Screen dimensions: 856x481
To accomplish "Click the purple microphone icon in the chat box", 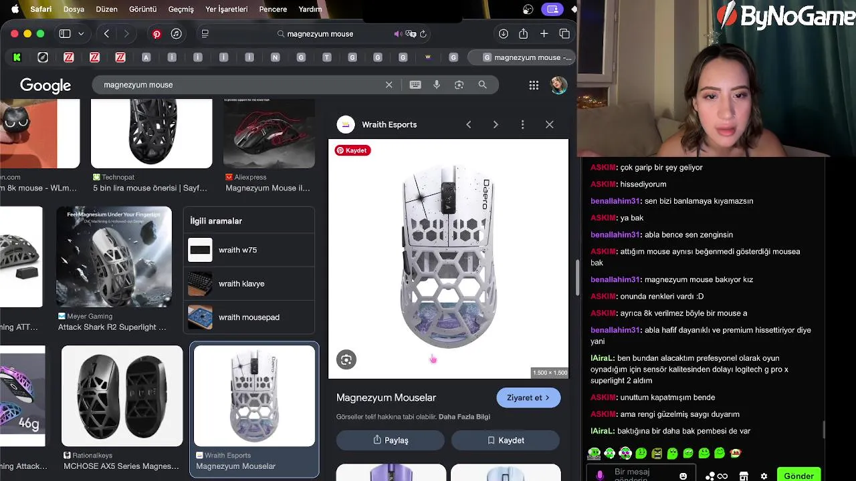I will tap(600, 475).
